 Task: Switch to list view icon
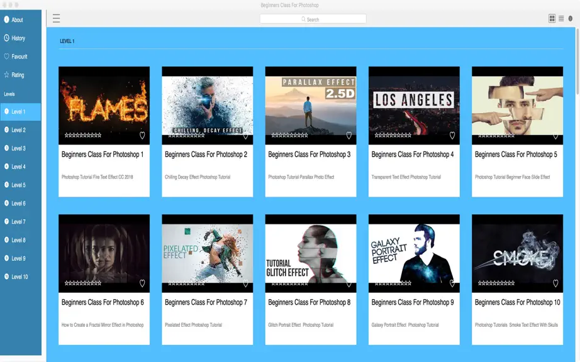point(561,18)
